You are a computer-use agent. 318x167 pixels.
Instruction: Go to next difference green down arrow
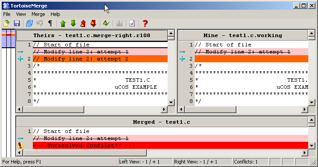pos(73,23)
